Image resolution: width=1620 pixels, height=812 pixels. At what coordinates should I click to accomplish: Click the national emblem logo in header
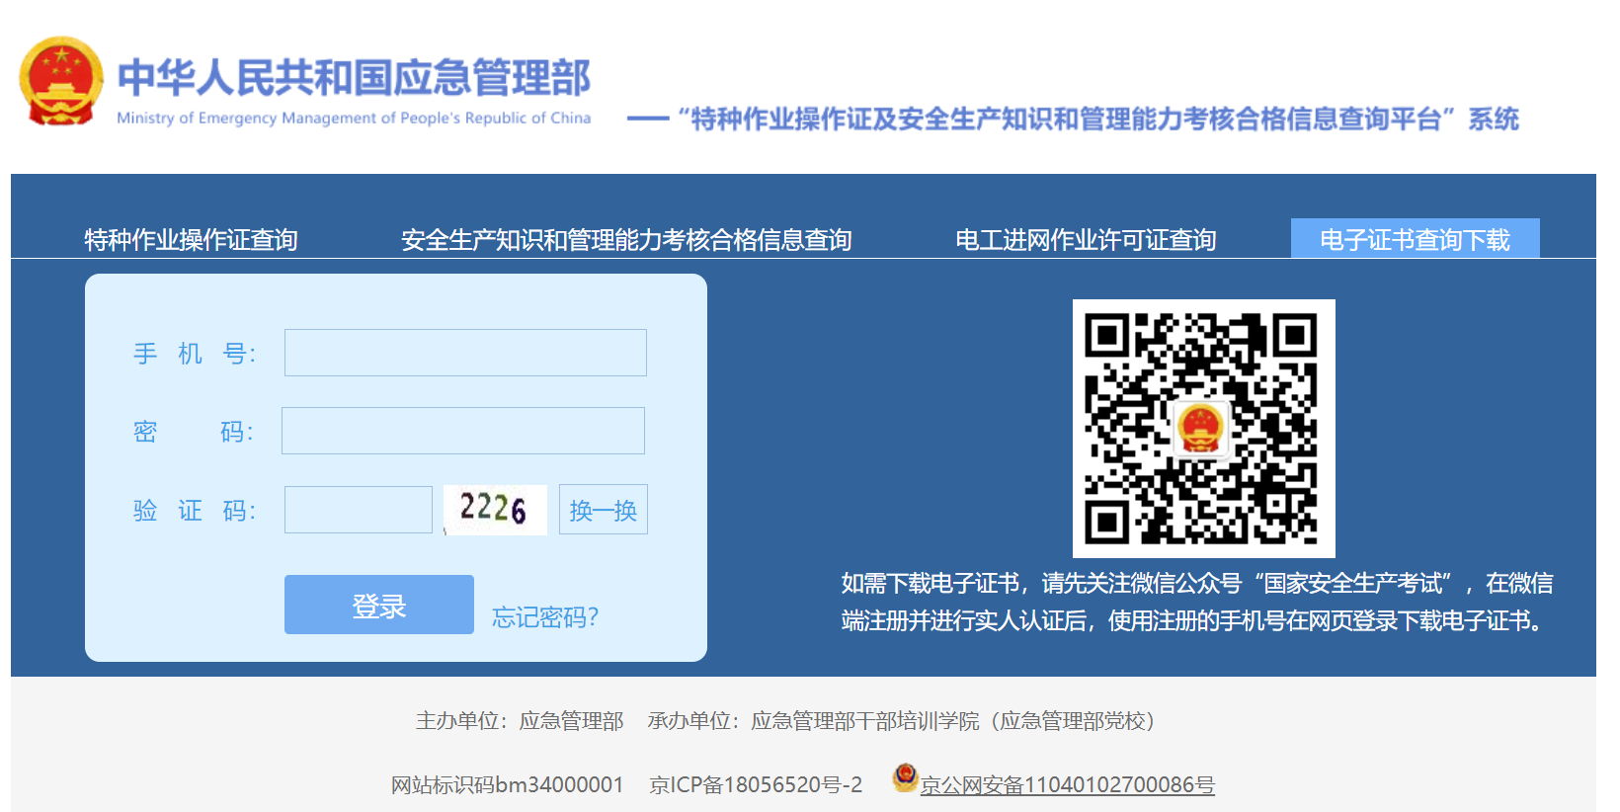[61, 82]
